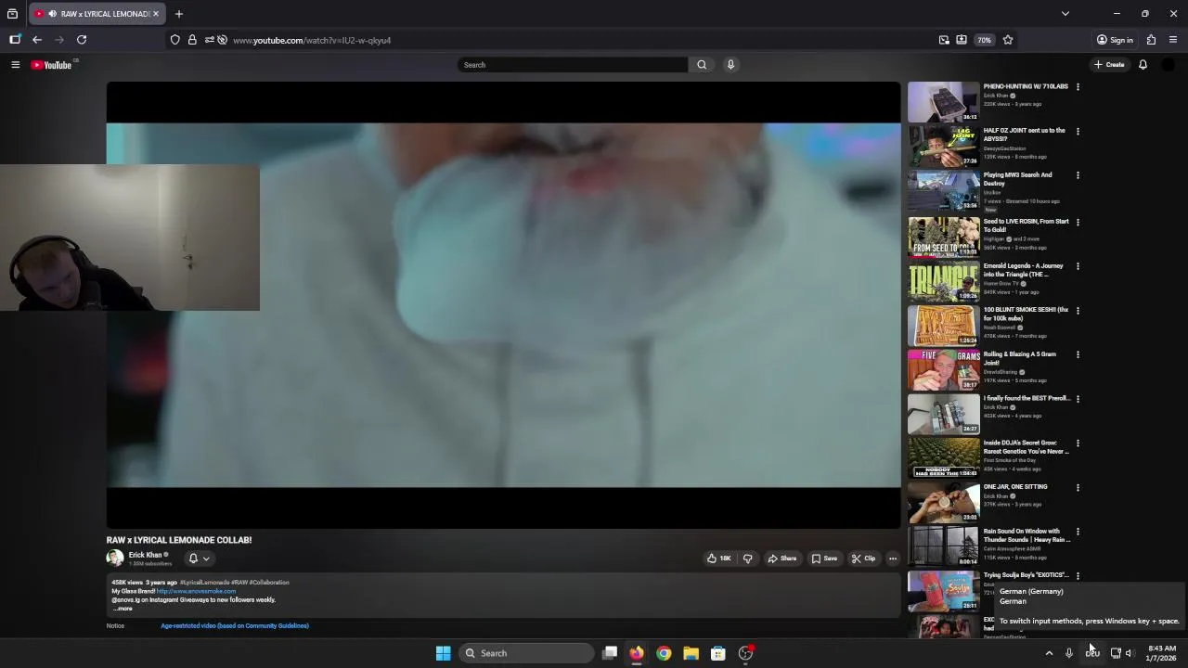This screenshot has width=1188, height=668.
Task: Open options menu for Emerald Legends video
Action: [x=1078, y=266]
